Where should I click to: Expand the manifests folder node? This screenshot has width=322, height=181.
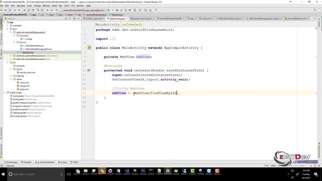tap(8, 26)
